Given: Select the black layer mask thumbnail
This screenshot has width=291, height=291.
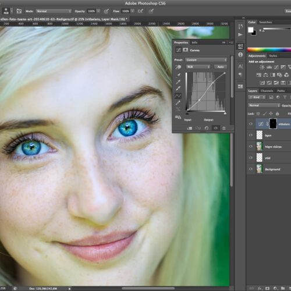Looking at the screenshot, I should pyautogui.click(x=273, y=123).
